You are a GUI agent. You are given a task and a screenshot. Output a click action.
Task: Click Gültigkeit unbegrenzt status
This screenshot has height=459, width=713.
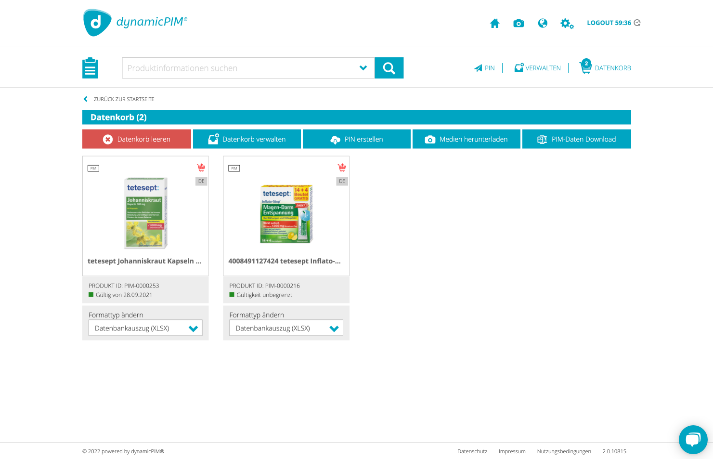(x=261, y=295)
